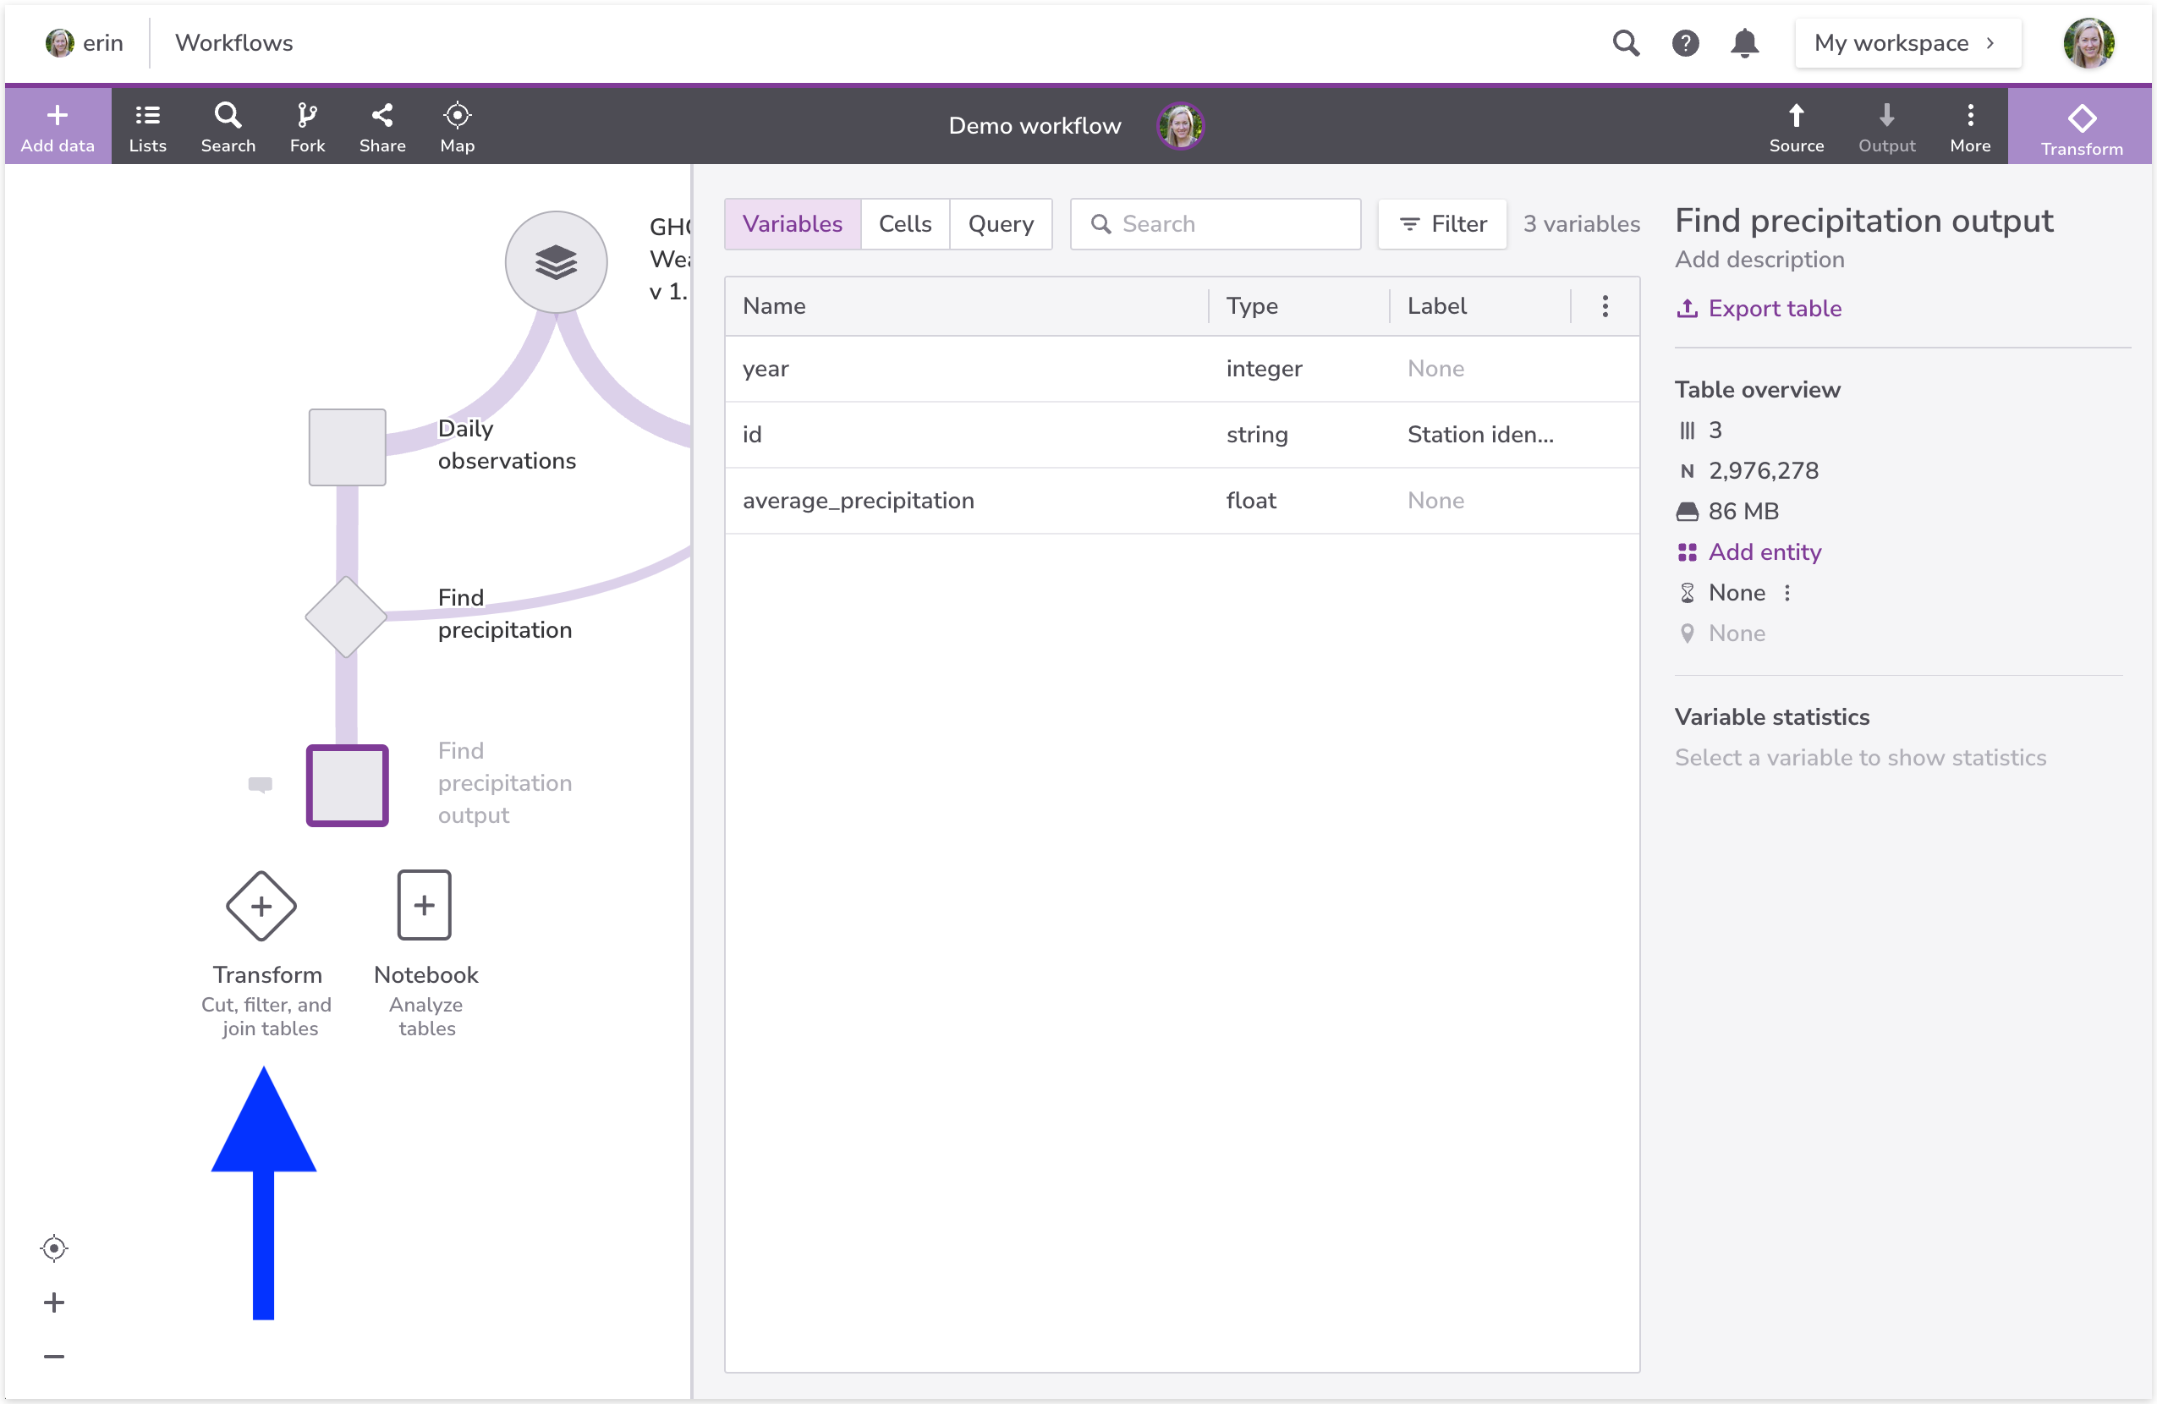Click the help question mark icon

[x=1685, y=42]
